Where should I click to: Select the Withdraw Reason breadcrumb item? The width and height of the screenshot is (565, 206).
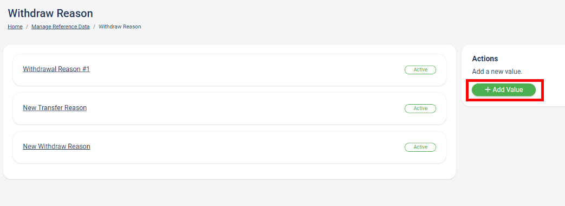pyautogui.click(x=120, y=27)
